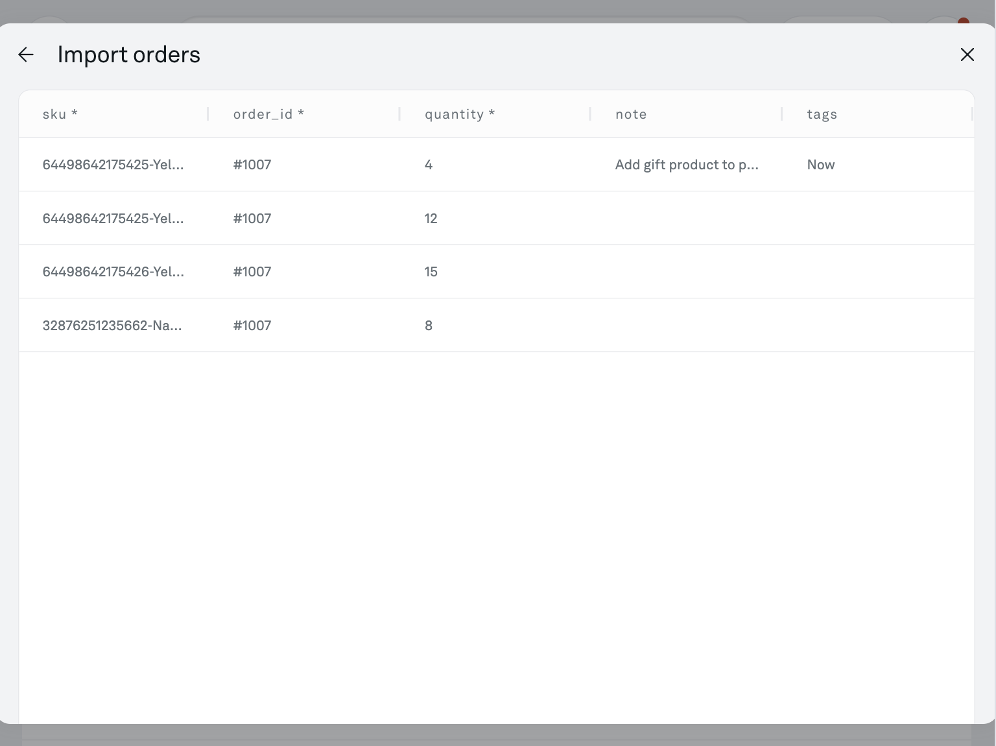Click the 'Add gift product' note cell
The width and height of the screenshot is (996, 746).
click(686, 165)
